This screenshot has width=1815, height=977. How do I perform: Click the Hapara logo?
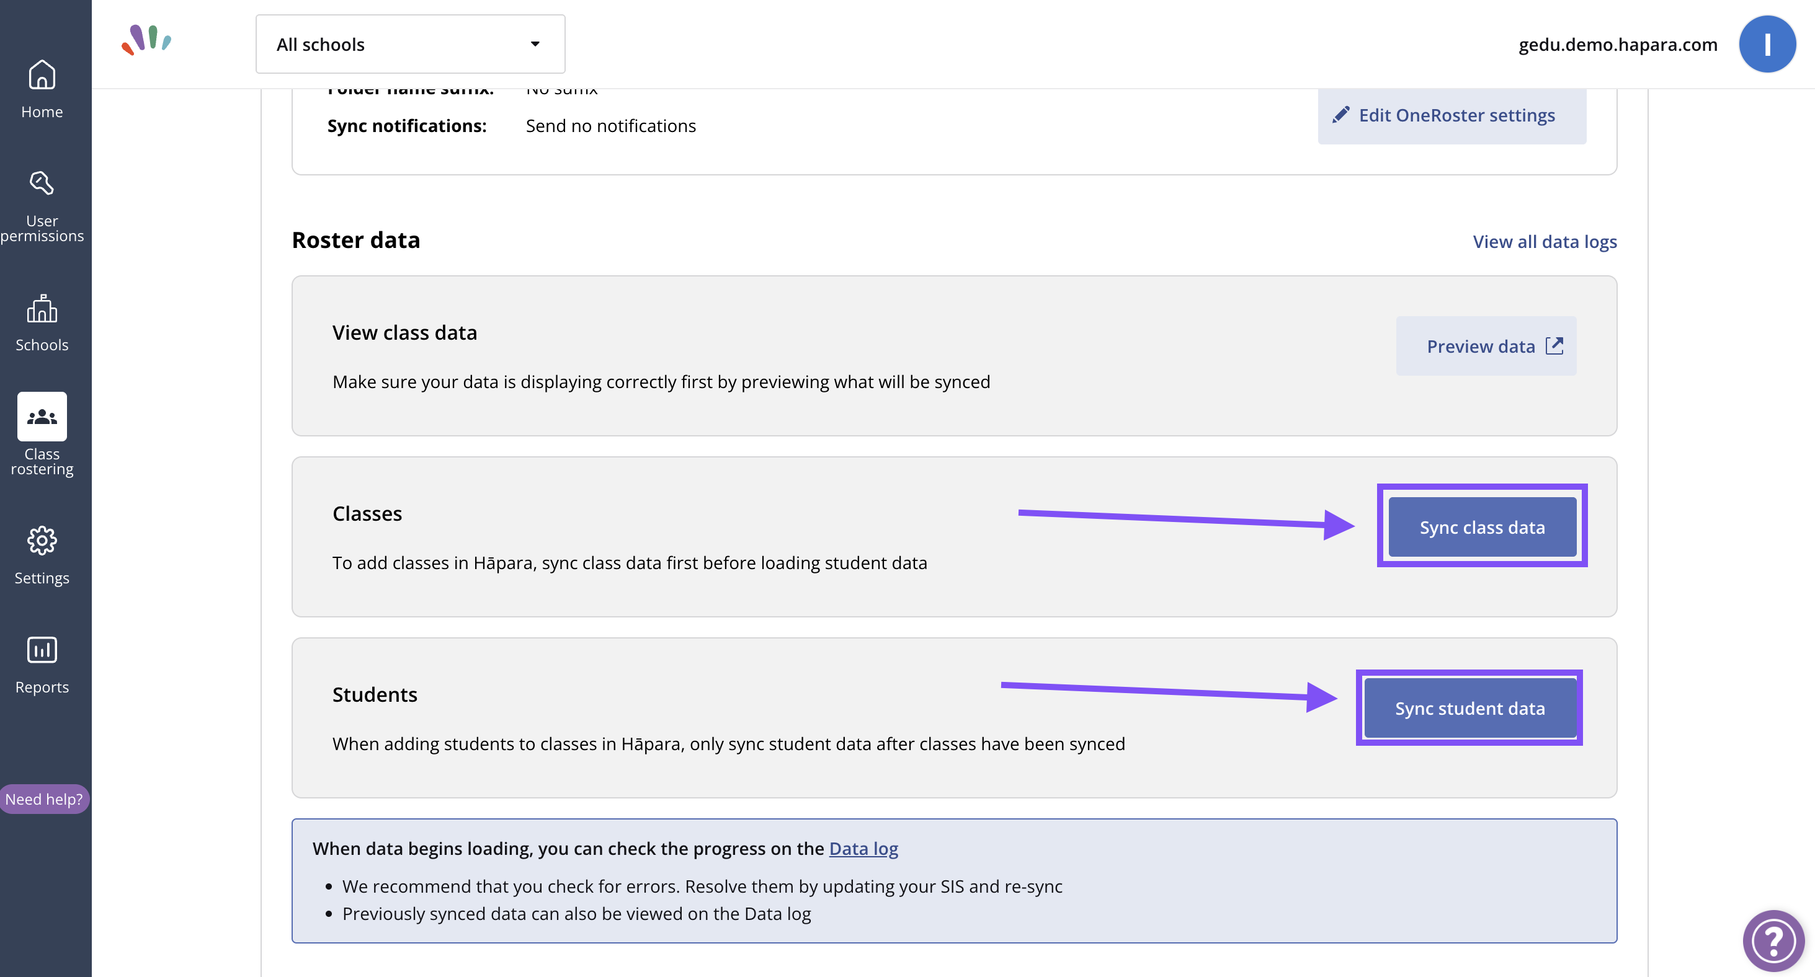tap(146, 40)
